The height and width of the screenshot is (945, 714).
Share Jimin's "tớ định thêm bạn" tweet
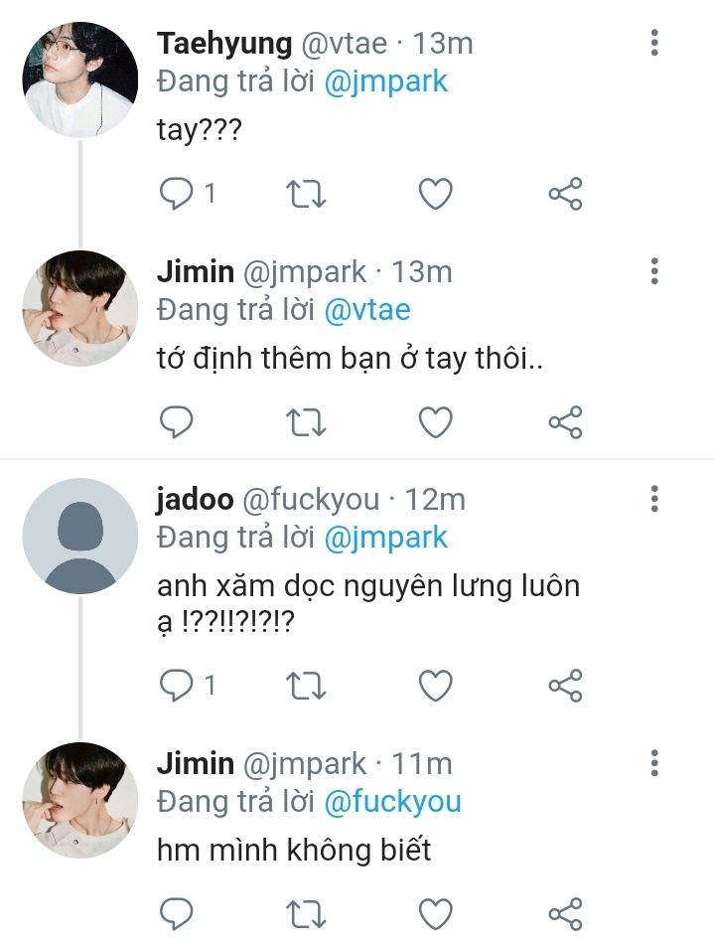pyautogui.click(x=565, y=422)
